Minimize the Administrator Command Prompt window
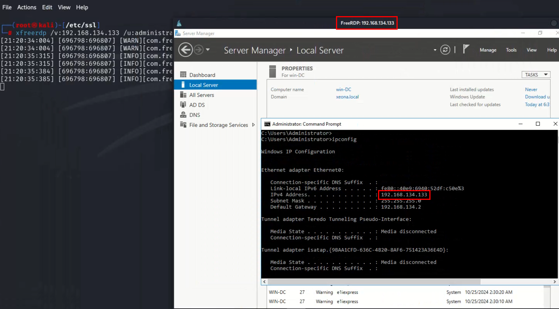 point(520,124)
